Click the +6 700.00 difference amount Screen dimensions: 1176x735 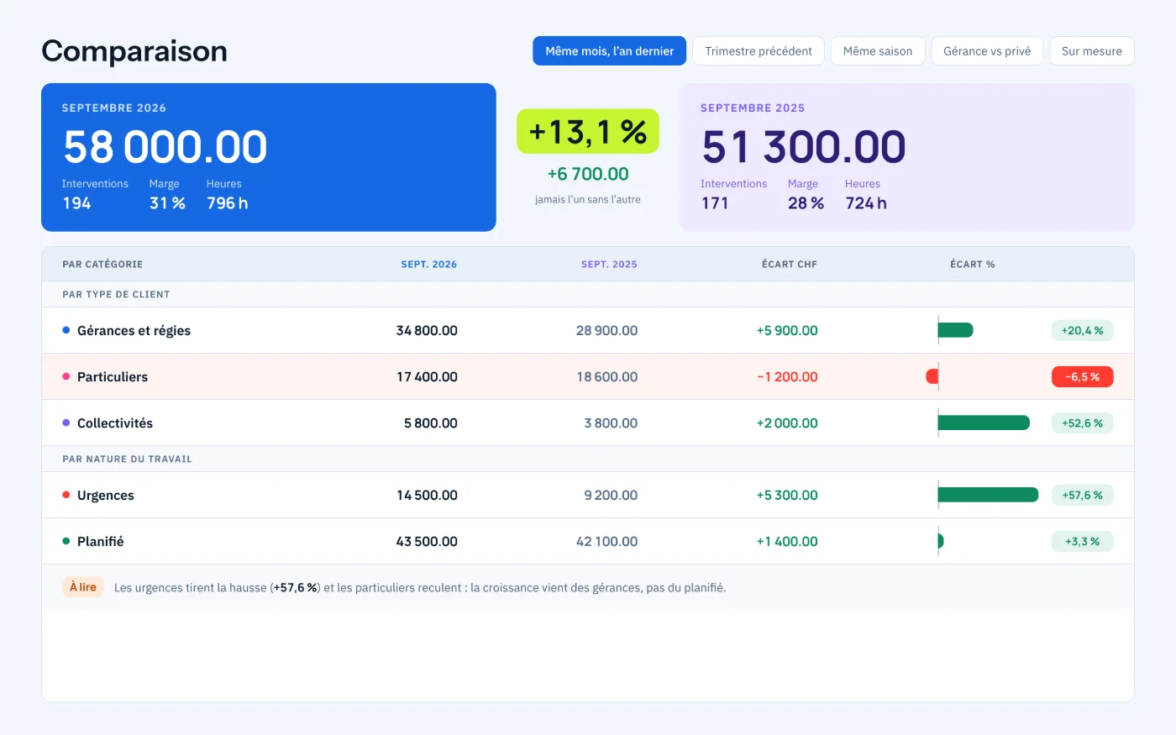point(588,174)
